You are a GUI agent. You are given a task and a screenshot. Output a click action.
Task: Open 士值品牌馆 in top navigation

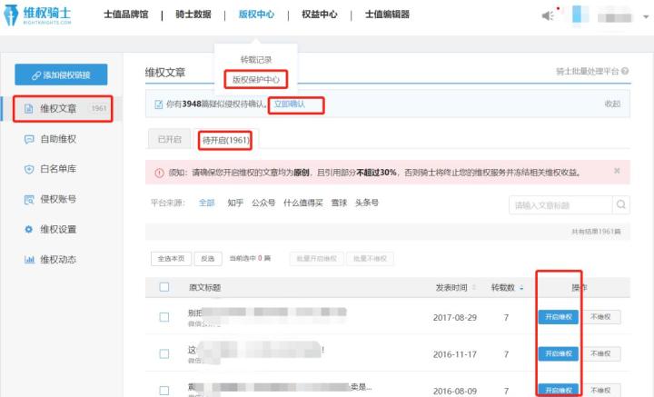(x=126, y=15)
